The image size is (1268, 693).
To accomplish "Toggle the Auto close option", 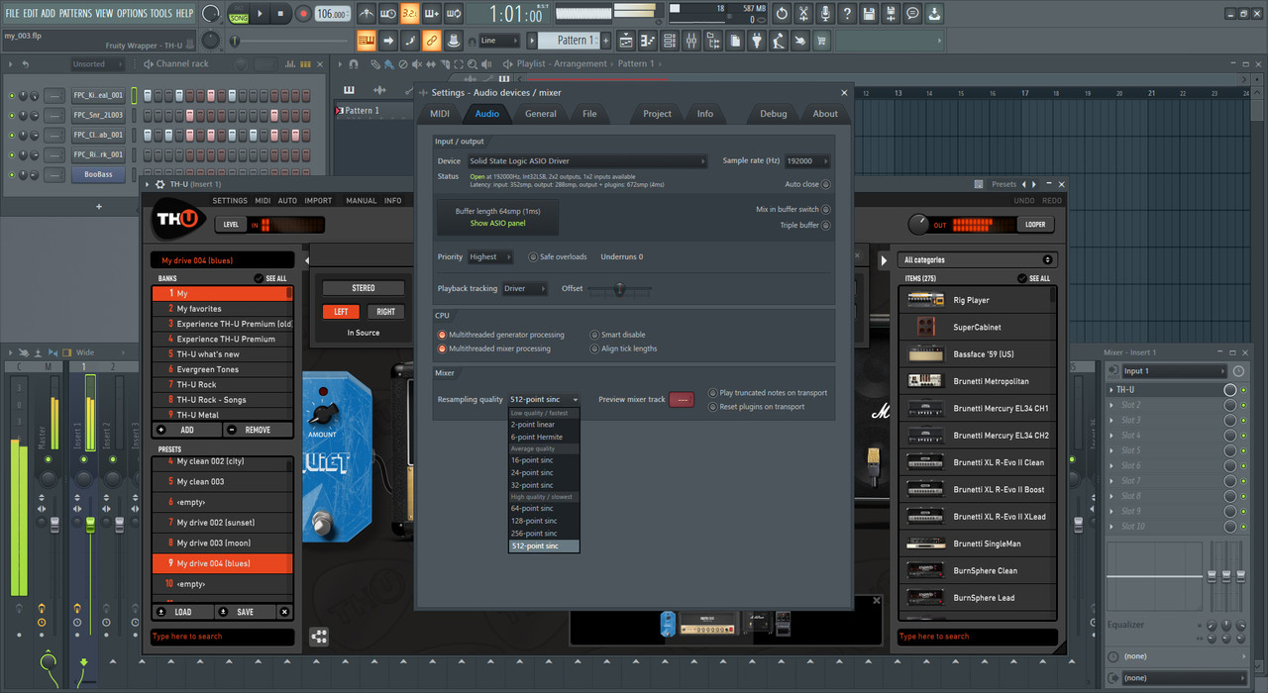I will [x=807, y=184].
